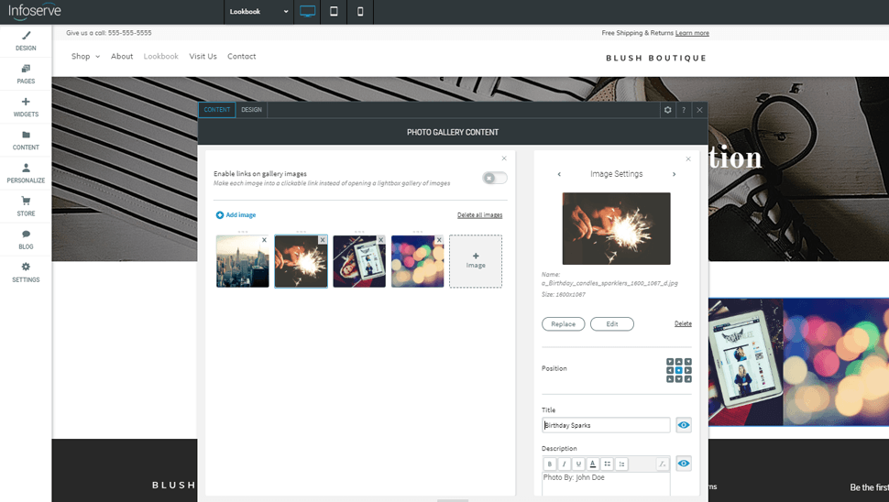Expand the Shop menu in site navigation
This screenshot has width=889, height=502.
[x=85, y=57]
